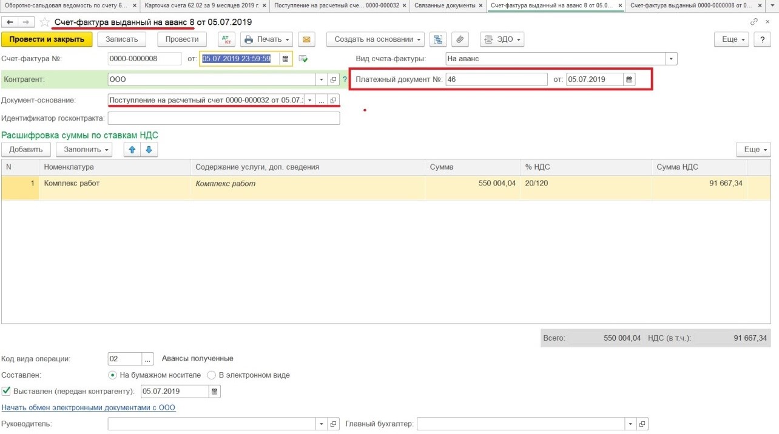Open table section Еще menu
779x434 pixels.
click(754, 149)
